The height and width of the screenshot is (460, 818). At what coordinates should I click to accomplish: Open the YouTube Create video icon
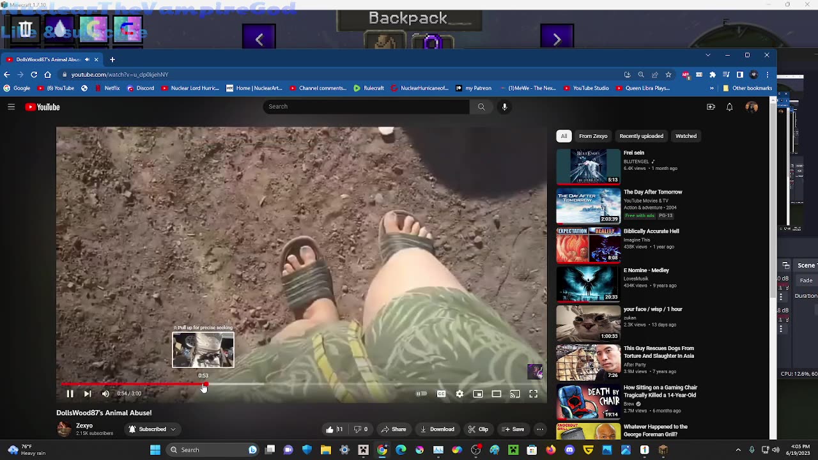point(711,107)
